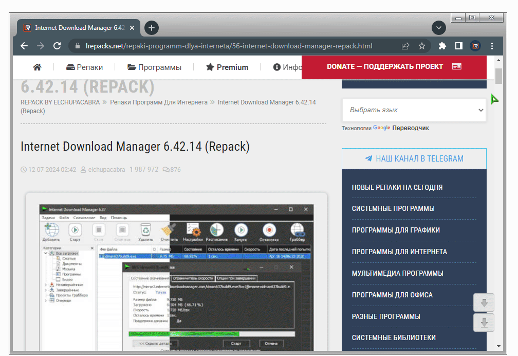Click the upper floating download arrow button
The height and width of the screenshot is (356, 518).
click(484, 302)
